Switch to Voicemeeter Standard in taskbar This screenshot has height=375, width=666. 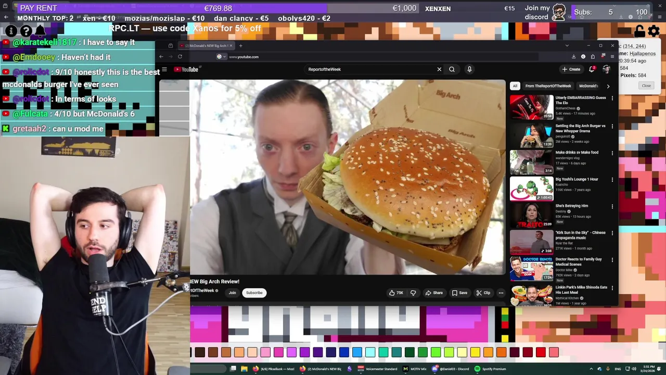378,369
